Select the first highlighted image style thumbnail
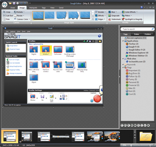The image size is (156, 147). tap(38, 15)
